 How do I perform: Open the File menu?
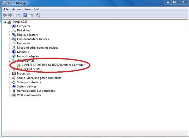pyautogui.click(x=6, y=9)
